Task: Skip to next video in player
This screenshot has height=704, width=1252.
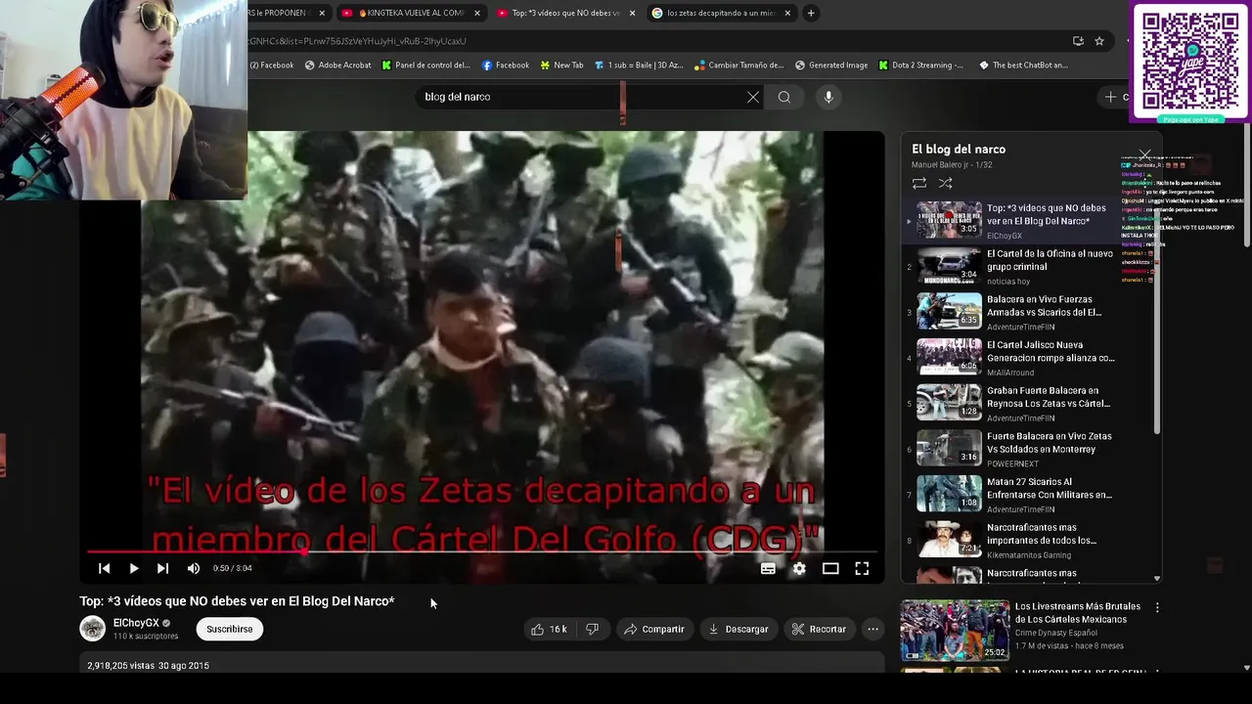Action: (163, 568)
